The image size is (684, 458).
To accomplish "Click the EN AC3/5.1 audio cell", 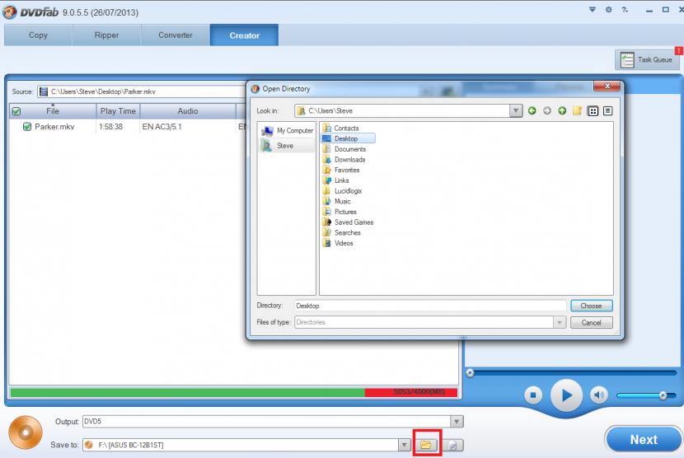I will pos(162,127).
